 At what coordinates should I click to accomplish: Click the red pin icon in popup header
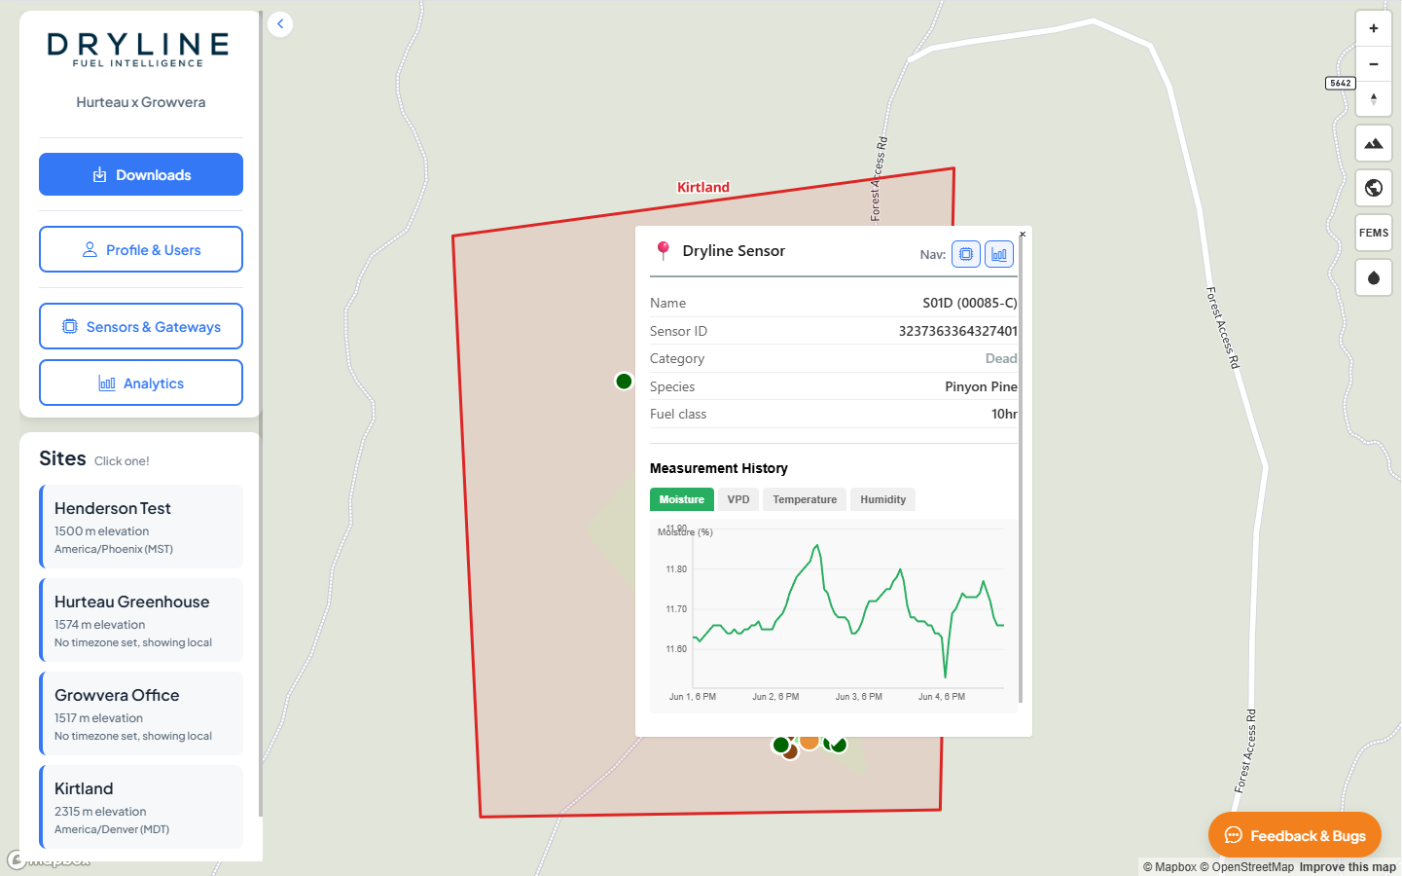(664, 251)
